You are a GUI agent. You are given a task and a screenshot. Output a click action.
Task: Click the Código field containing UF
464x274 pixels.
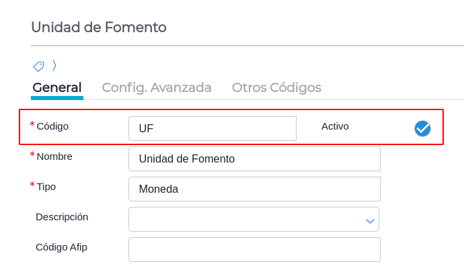point(212,128)
